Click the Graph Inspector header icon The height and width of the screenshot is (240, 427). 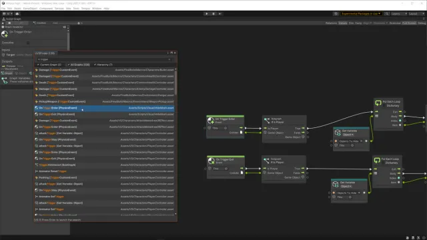(3, 27)
